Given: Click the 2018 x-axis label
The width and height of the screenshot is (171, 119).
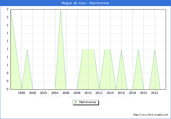Looking at the screenshot, I should click(132, 93).
